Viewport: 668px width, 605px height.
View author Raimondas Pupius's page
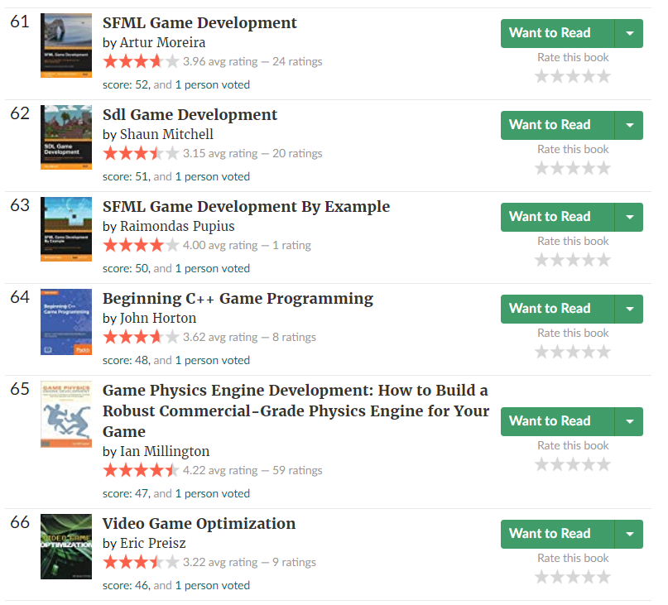(x=177, y=226)
